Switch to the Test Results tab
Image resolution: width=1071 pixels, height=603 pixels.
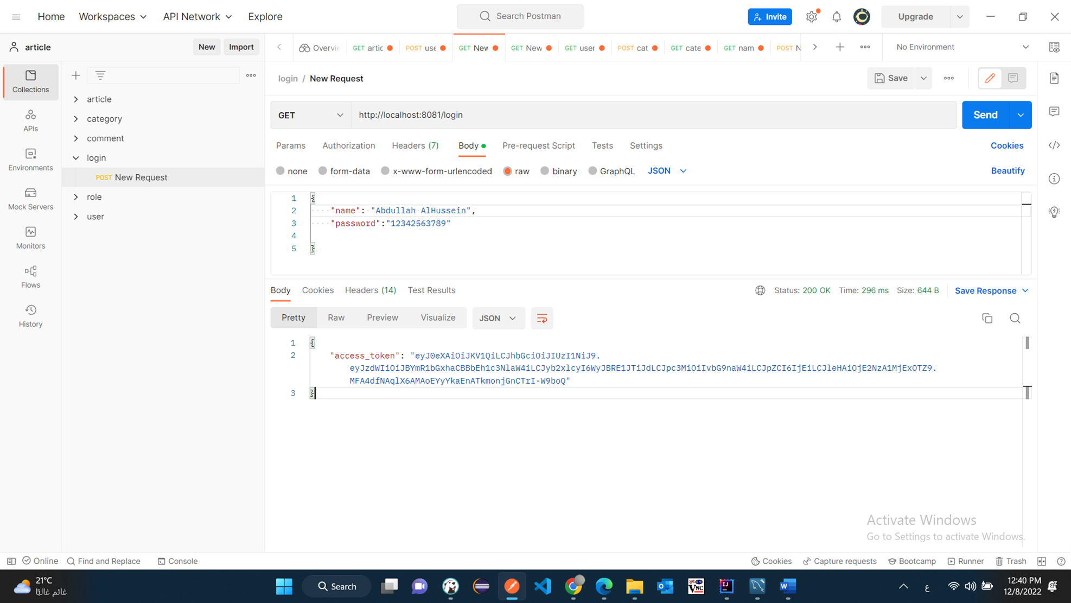pos(431,290)
